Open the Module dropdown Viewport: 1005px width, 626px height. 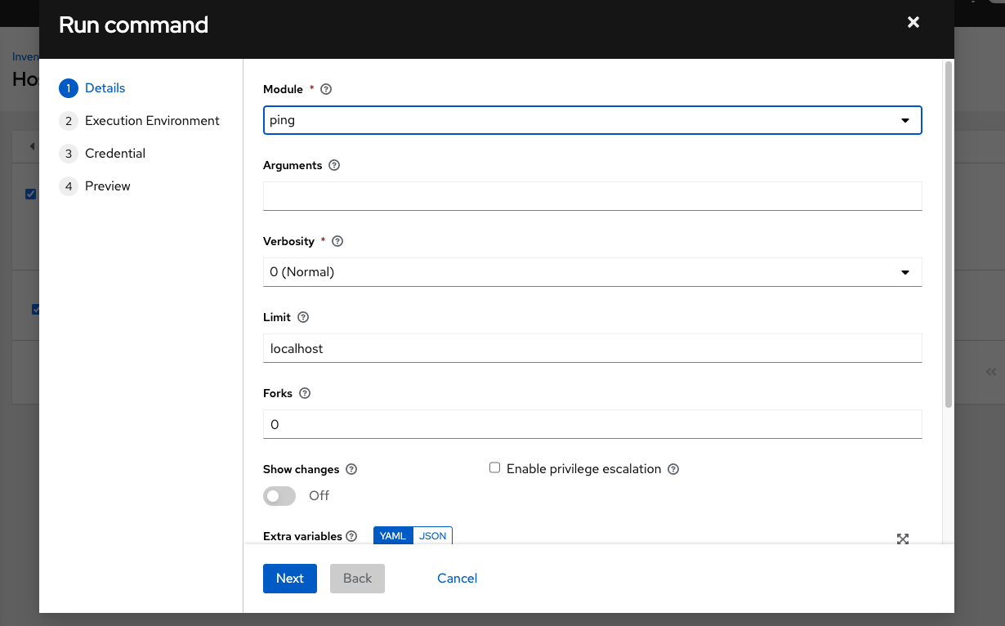(905, 119)
